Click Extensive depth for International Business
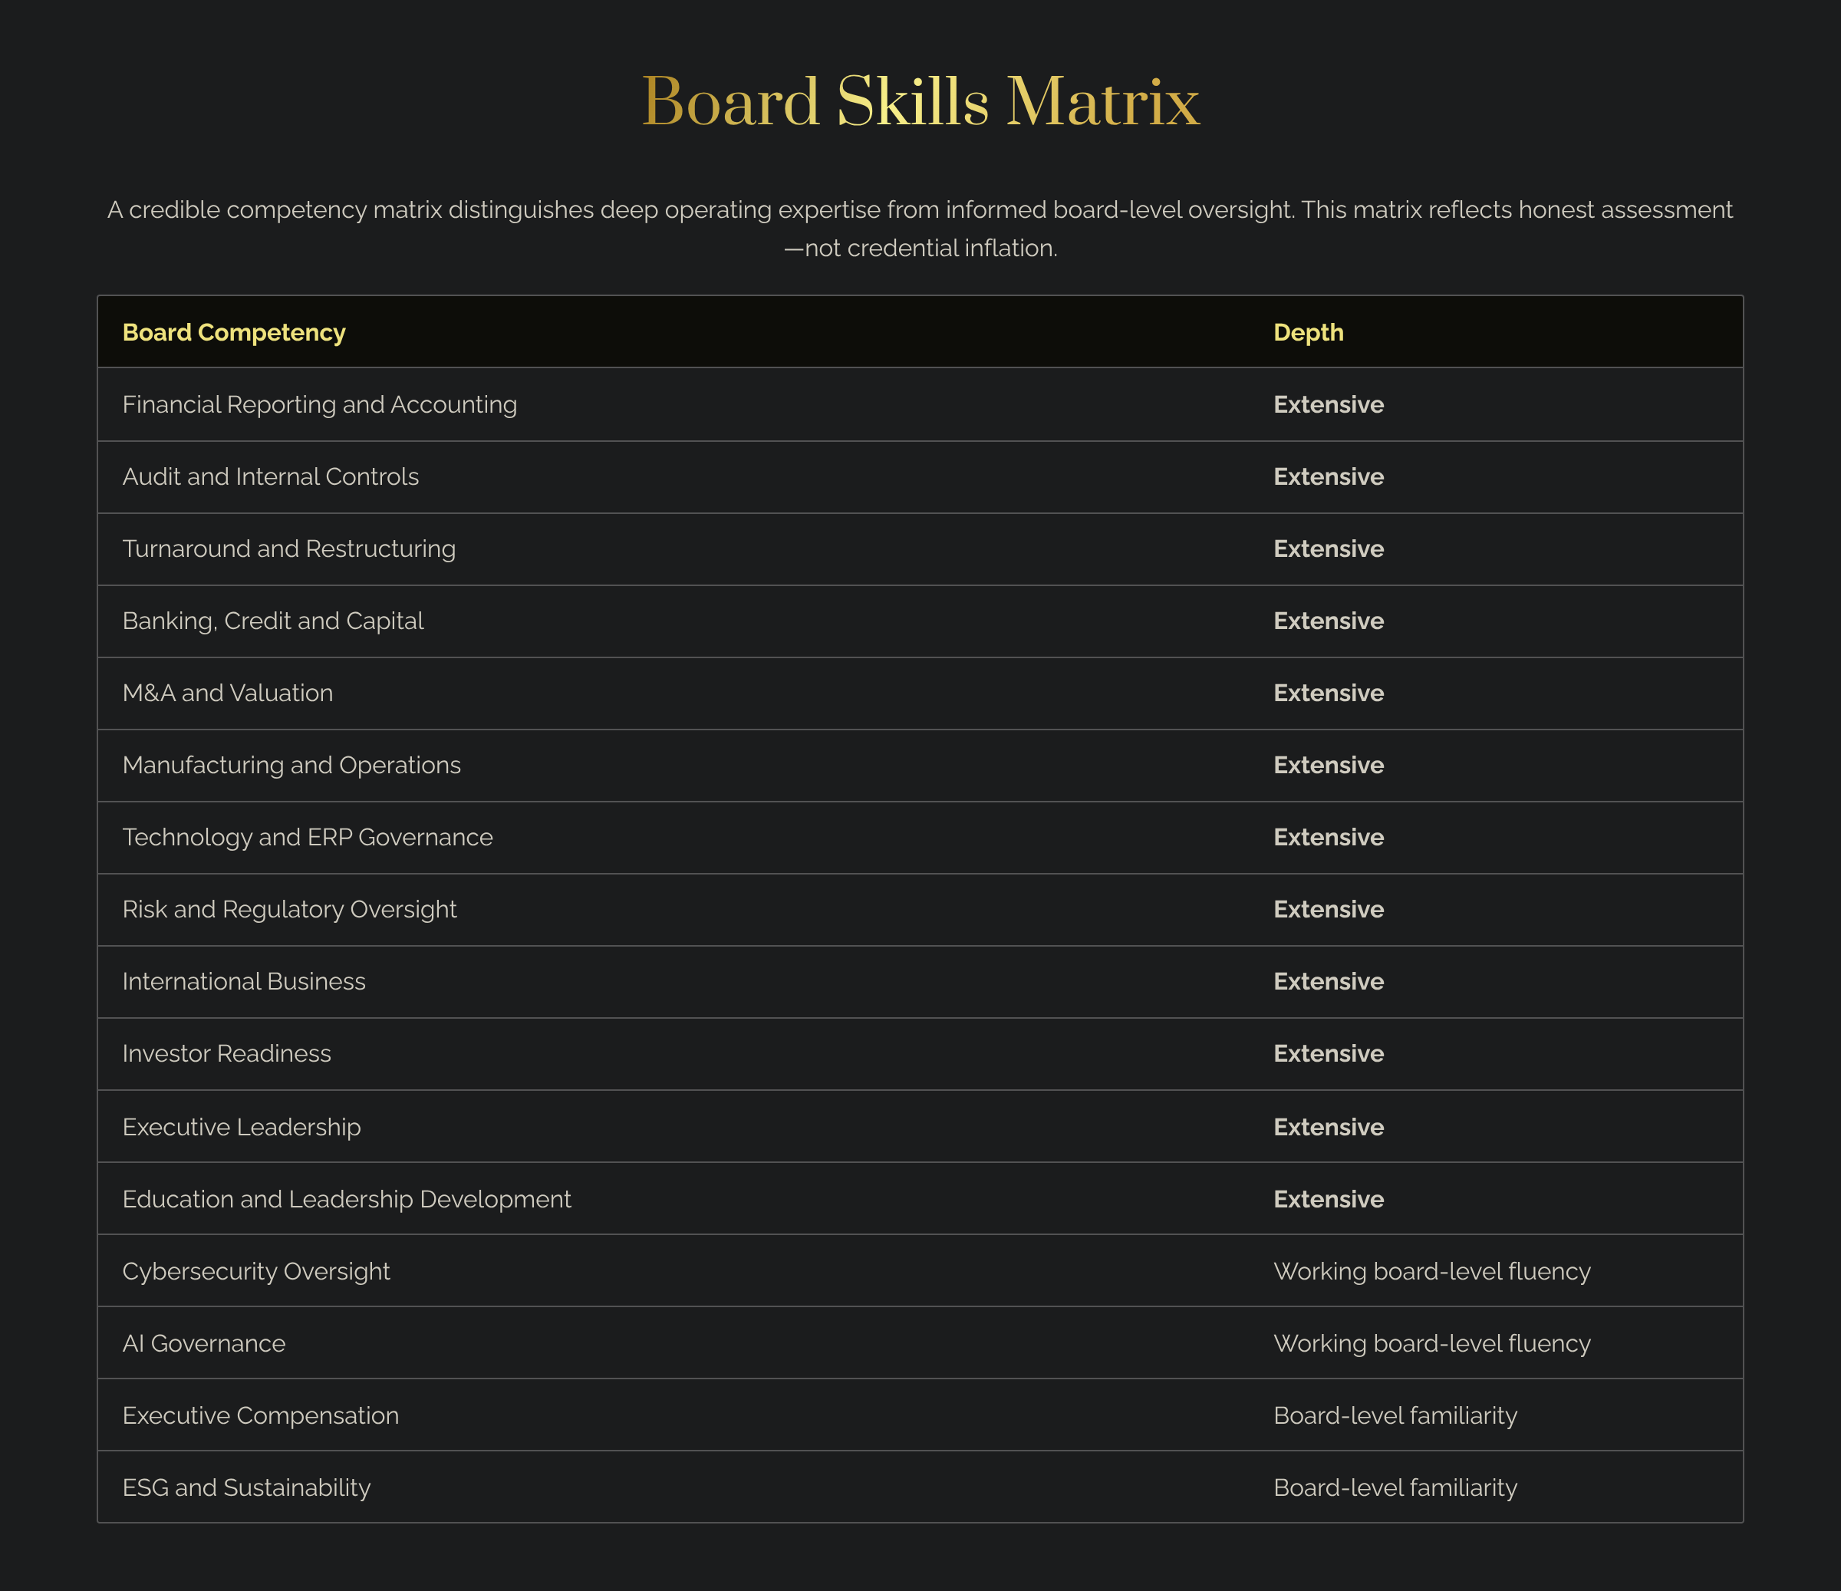Viewport: 1841px width, 1591px height. click(1329, 980)
